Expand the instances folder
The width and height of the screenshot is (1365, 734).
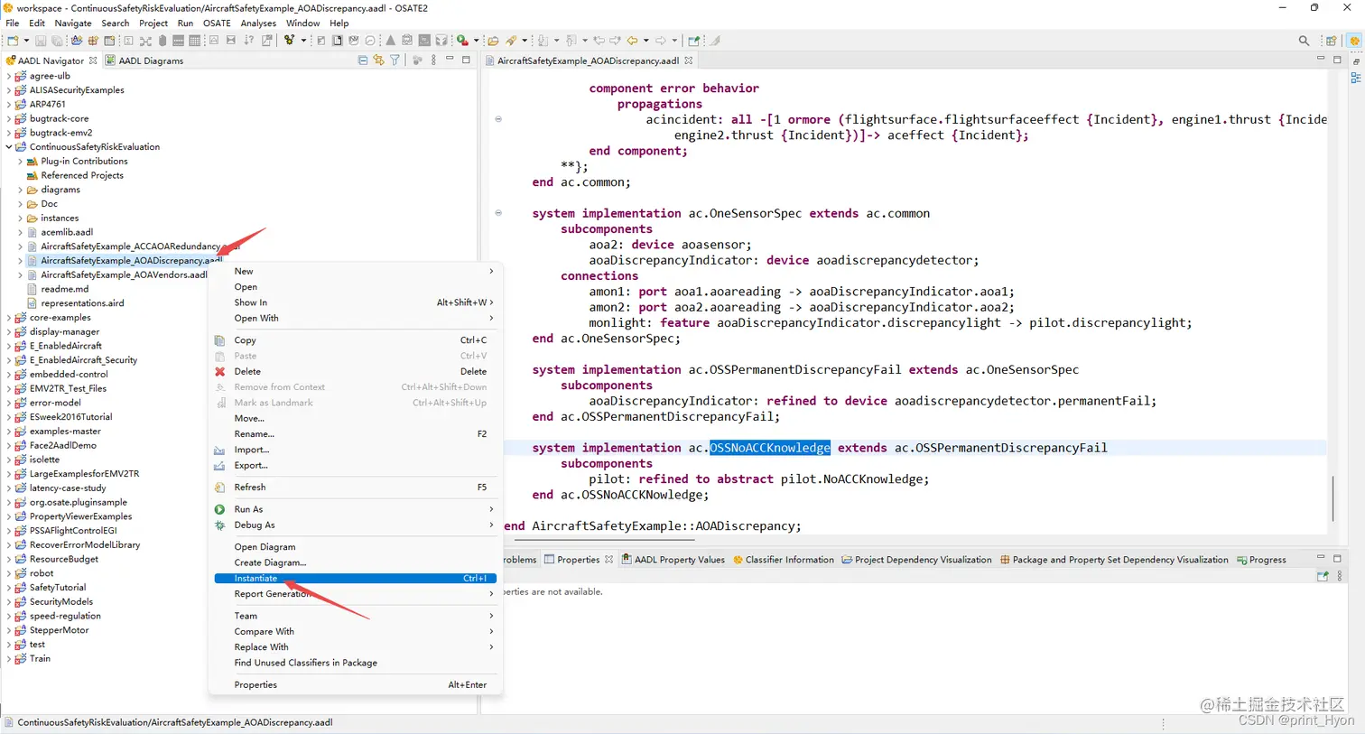tap(21, 218)
